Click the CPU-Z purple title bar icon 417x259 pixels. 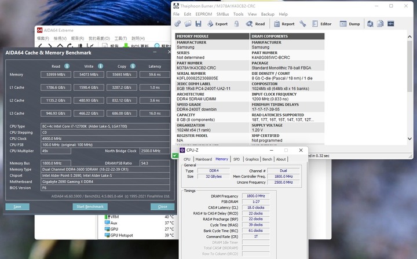tap(182, 150)
